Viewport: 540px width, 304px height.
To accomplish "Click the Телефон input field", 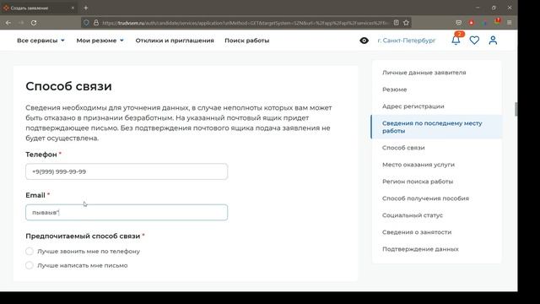I will tap(127, 171).
